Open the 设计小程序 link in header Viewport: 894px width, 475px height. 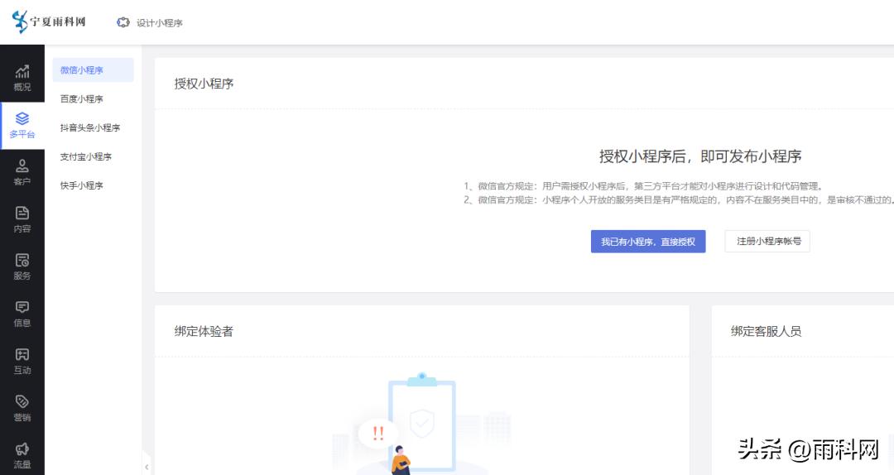(x=160, y=23)
